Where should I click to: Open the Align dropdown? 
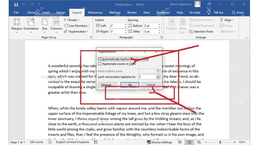(227, 20)
